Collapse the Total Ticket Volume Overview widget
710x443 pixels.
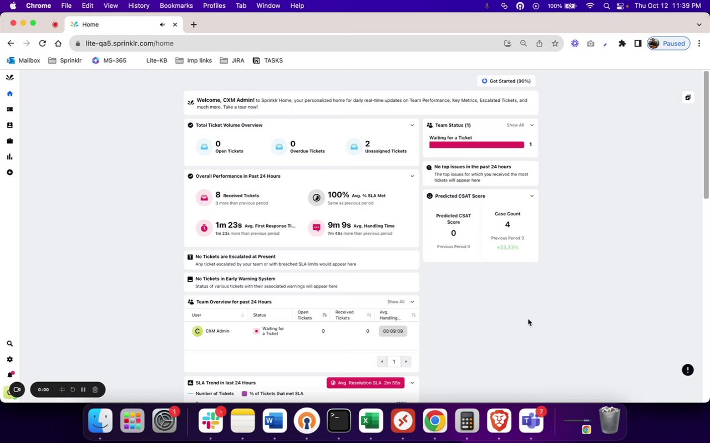(412, 125)
